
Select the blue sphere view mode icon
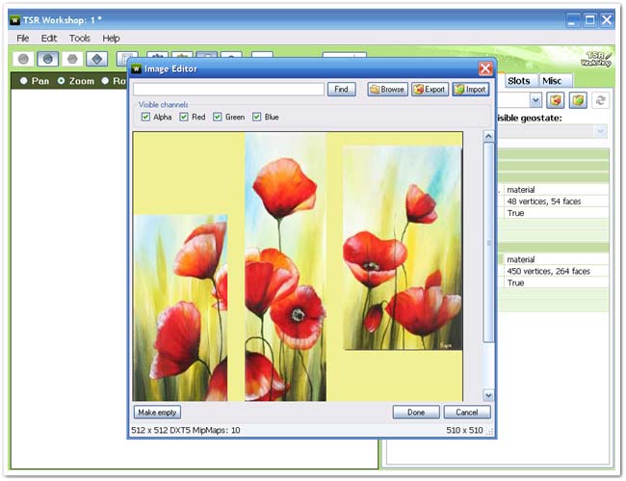(47, 60)
